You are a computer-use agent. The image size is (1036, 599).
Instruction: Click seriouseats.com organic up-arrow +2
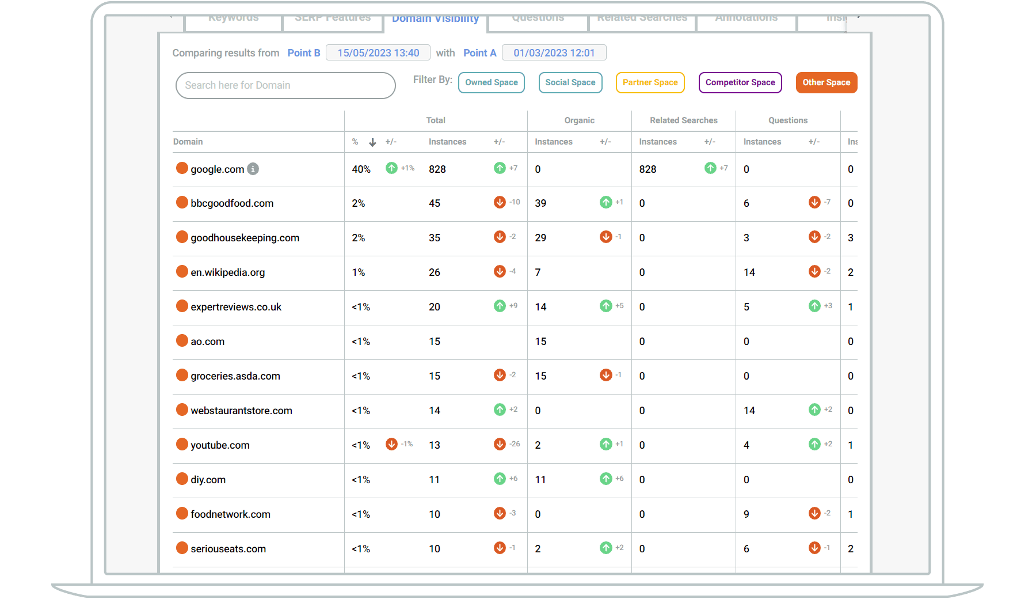pyautogui.click(x=605, y=548)
